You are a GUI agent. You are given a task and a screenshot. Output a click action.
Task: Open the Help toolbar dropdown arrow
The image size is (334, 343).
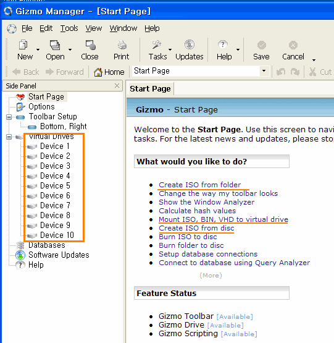(x=238, y=49)
